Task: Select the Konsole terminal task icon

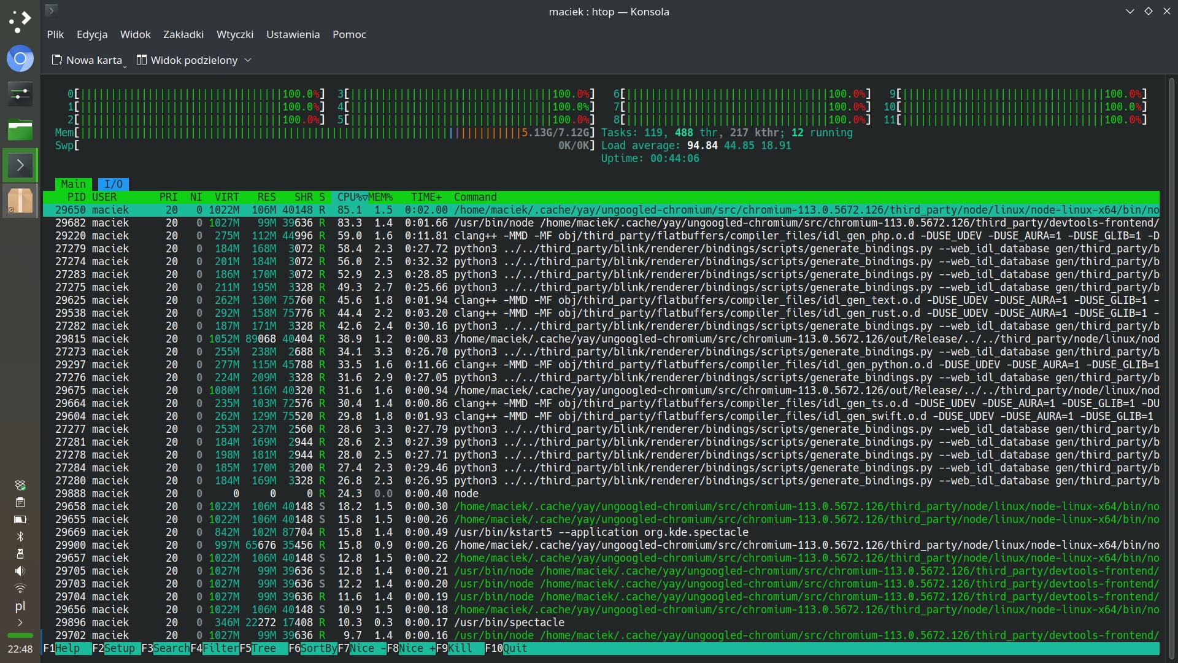Action: click(x=20, y=165)
